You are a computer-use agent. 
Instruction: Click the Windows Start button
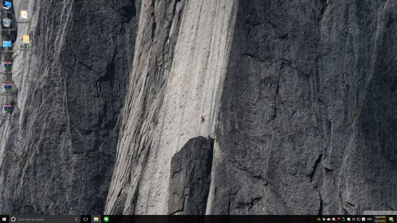pos(4,219)
